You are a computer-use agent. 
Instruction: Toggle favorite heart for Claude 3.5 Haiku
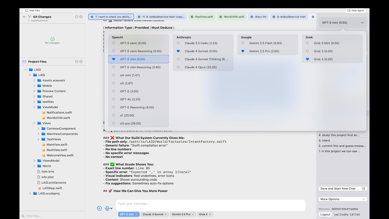178,43
